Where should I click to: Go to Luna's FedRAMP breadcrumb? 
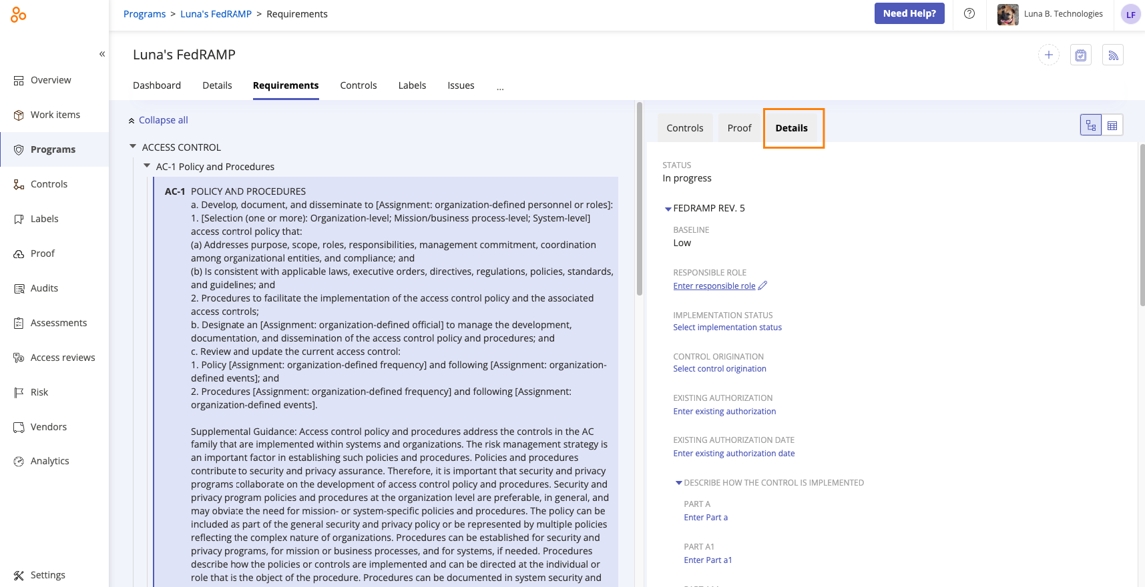pos(216,14)
